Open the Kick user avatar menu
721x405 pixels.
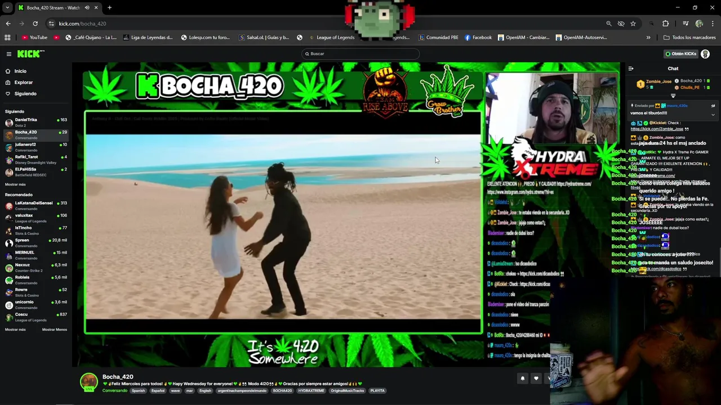[705, 54]
